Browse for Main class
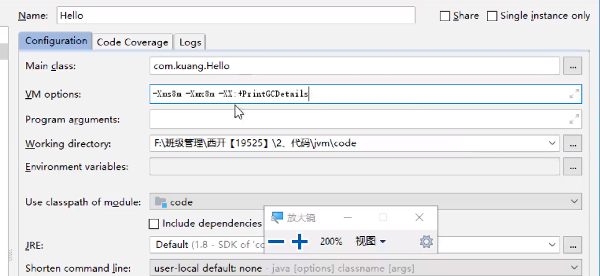 (573, 66)
